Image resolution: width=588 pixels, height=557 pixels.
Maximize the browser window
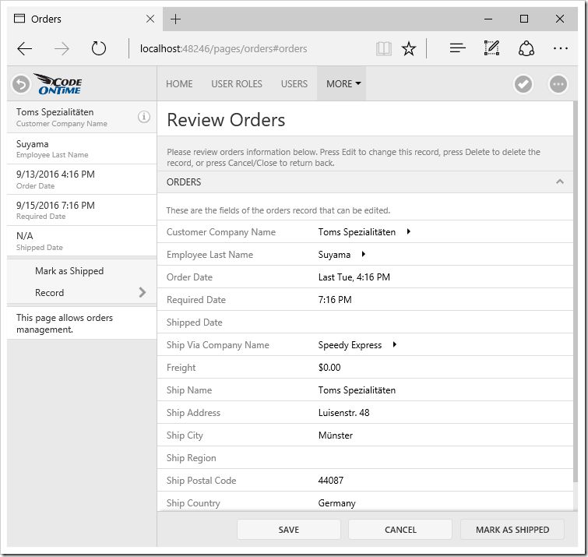click(x=524, y=19)
